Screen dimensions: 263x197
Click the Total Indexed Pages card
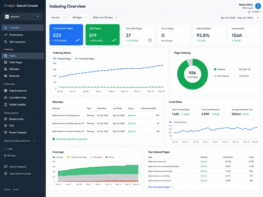[x=66, y=35]
